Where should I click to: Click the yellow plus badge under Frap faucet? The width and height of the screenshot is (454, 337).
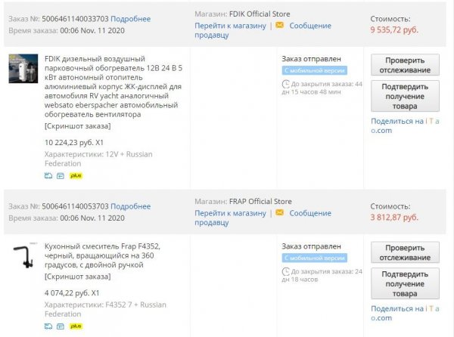point(76,326)
